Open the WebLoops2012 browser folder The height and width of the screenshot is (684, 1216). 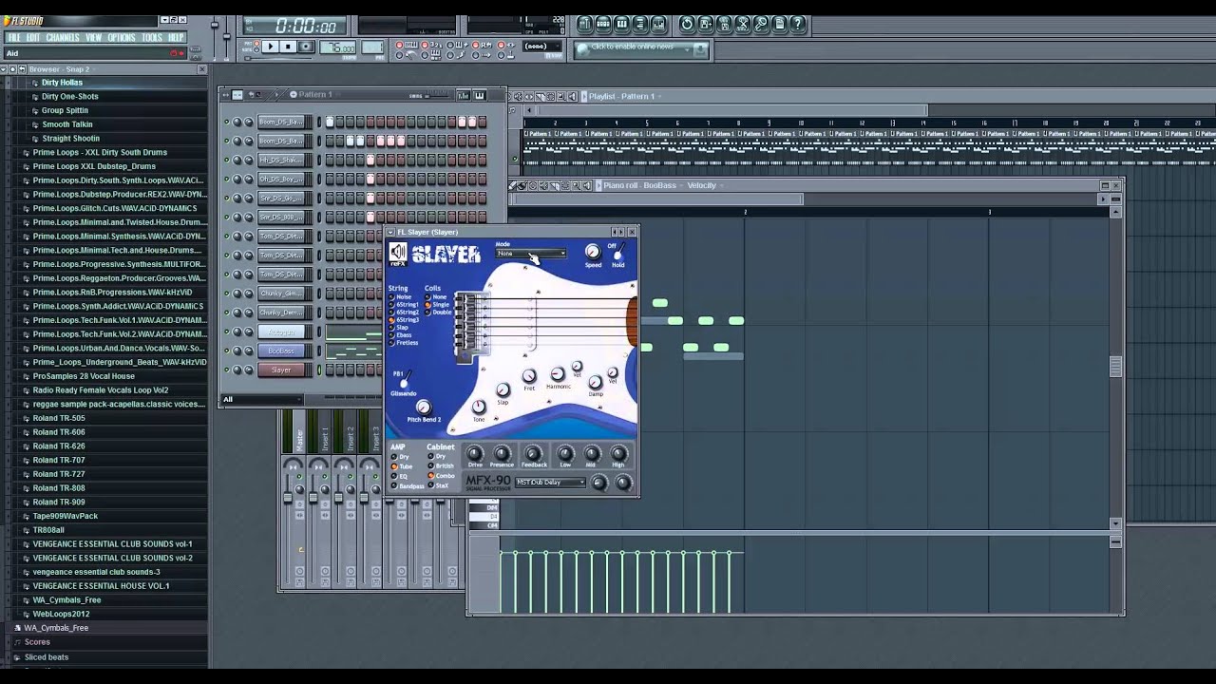pos(61,614)
